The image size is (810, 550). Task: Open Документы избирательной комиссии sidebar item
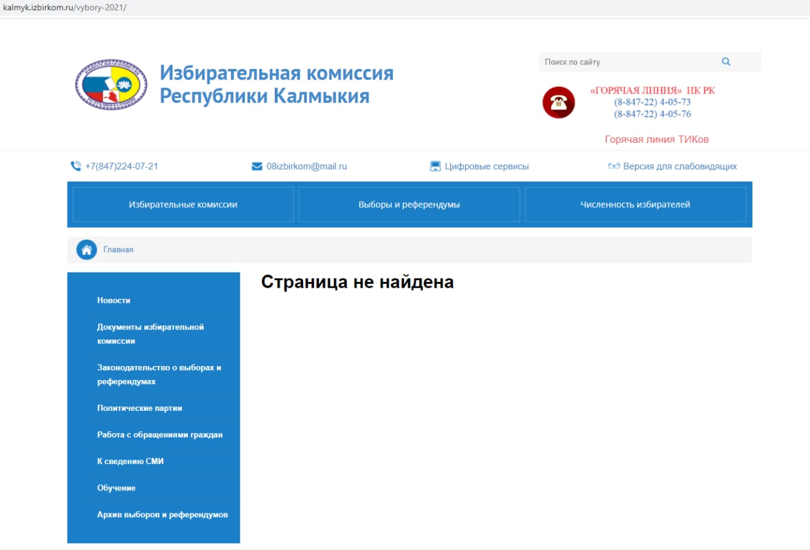pos(151,334)
